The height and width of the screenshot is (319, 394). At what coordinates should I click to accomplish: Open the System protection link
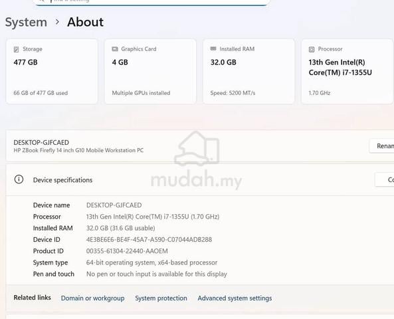click(161, 298)
